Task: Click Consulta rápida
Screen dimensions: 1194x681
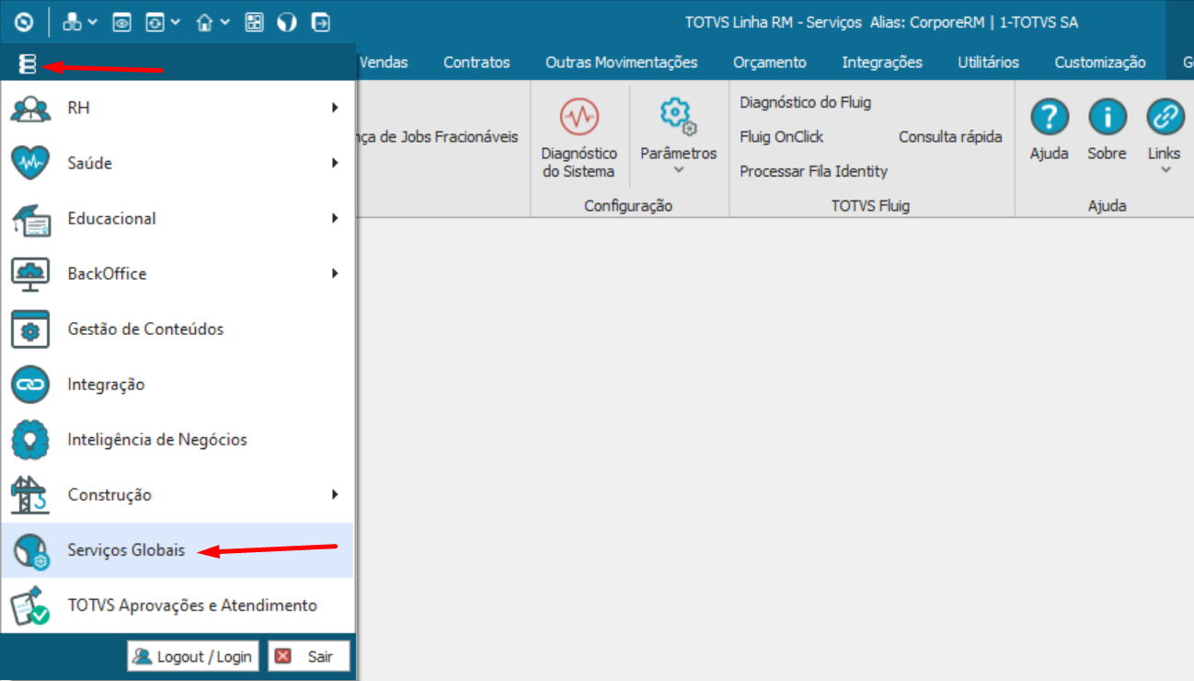Action: pyautogui.click(x=950, y=137)
